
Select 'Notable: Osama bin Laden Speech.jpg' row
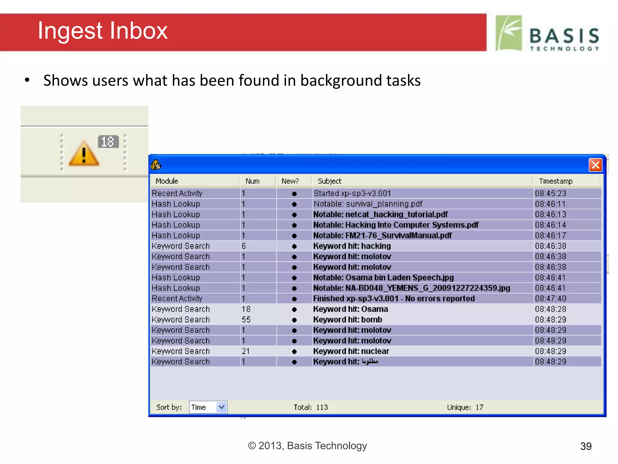[x=376, y=278]
